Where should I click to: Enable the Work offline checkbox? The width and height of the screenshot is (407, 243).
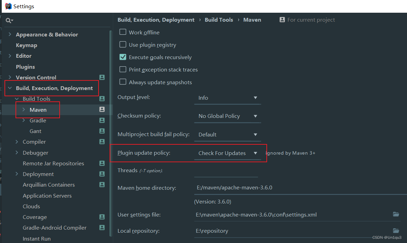point(123,32)
